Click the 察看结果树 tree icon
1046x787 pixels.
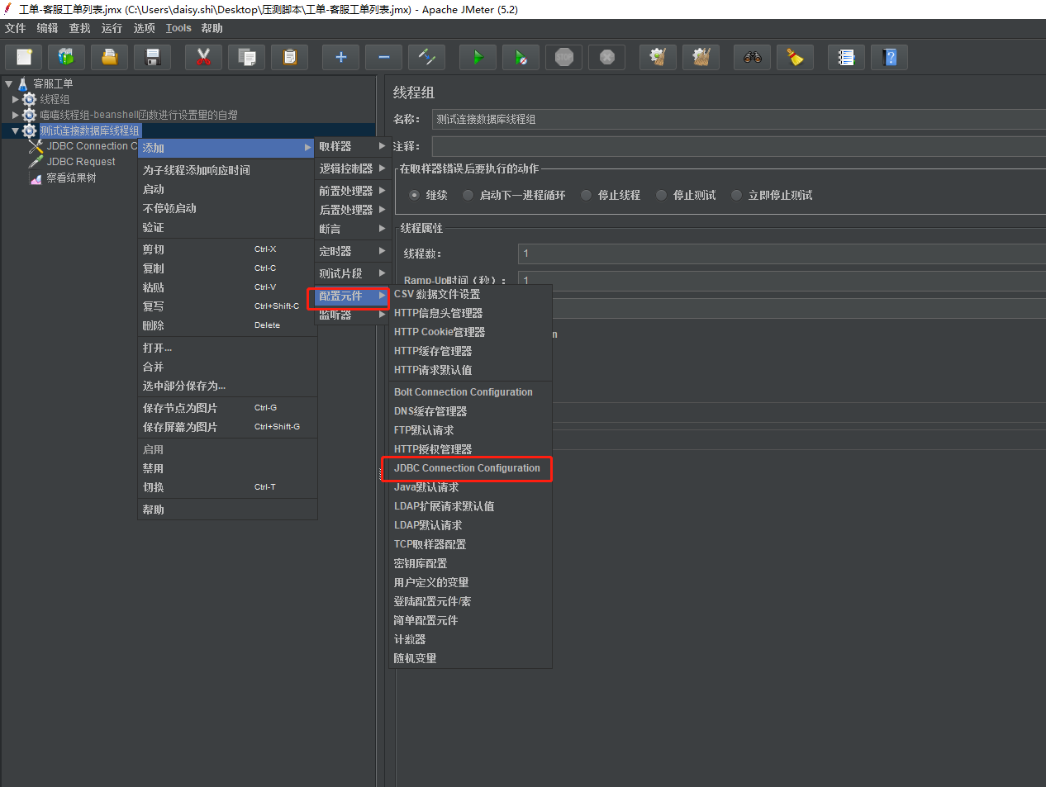click(x=36, y=178)
